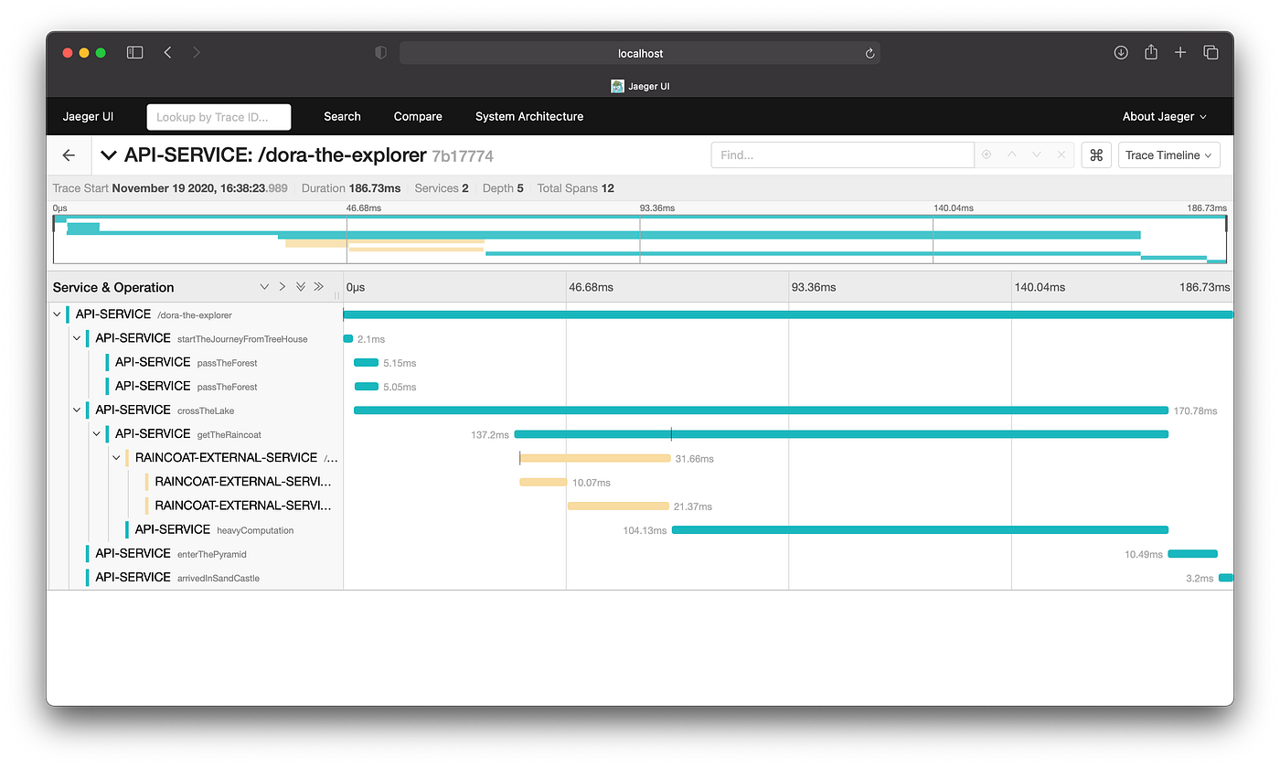Open the System Architecture page
The height and width of the screenshot is (767, 1280).
point(528,116)
